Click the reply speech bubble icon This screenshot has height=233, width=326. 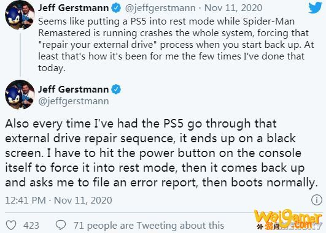61,225
